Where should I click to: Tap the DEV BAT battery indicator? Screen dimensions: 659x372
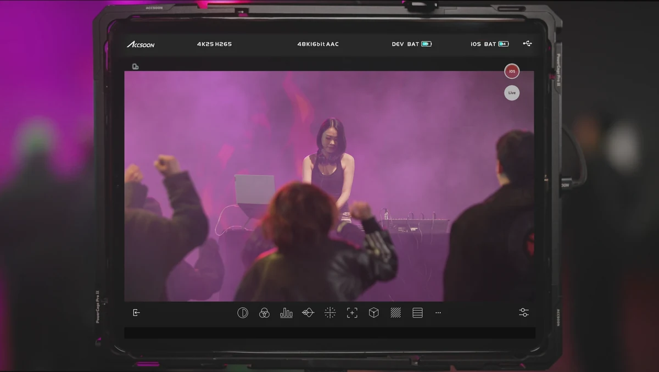pos(412,44)
